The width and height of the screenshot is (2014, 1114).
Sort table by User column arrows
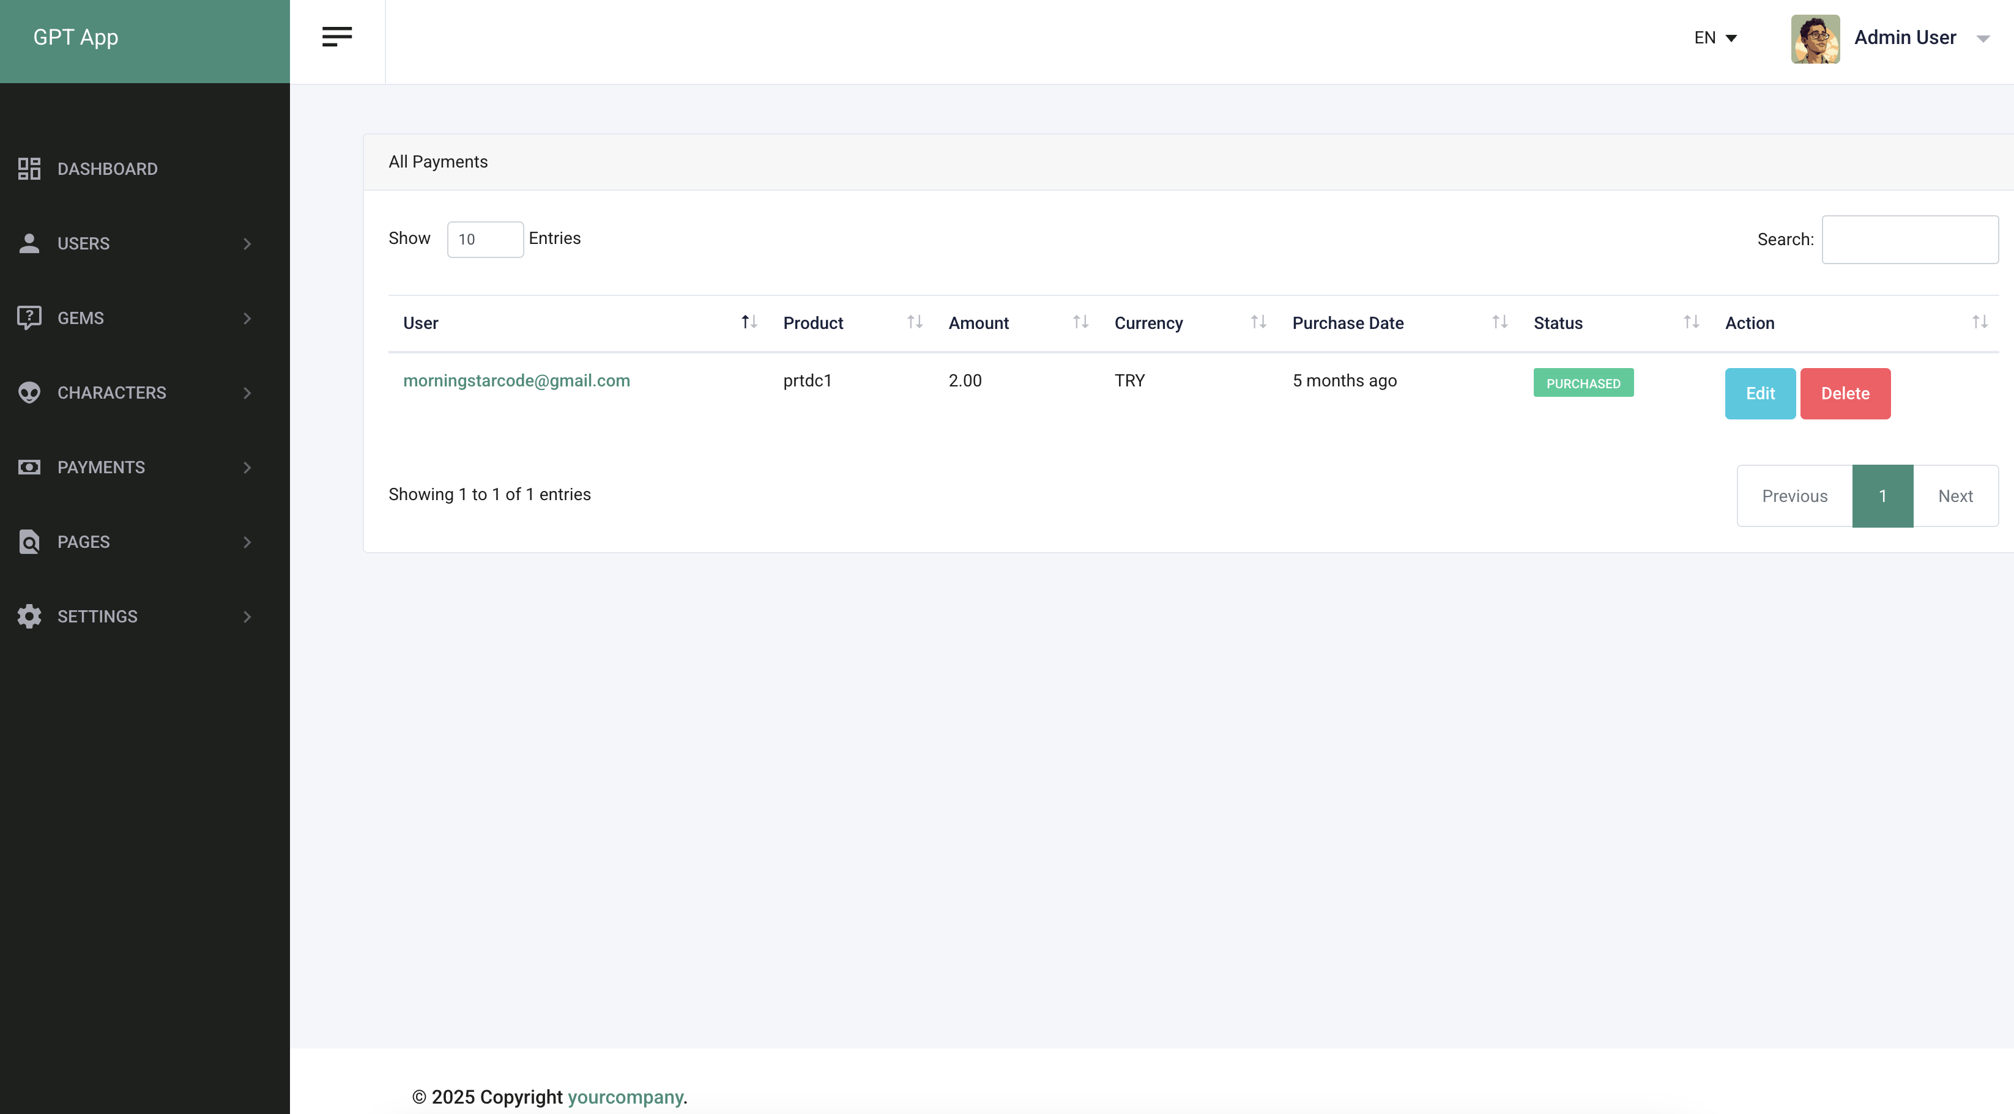[749, 322]
